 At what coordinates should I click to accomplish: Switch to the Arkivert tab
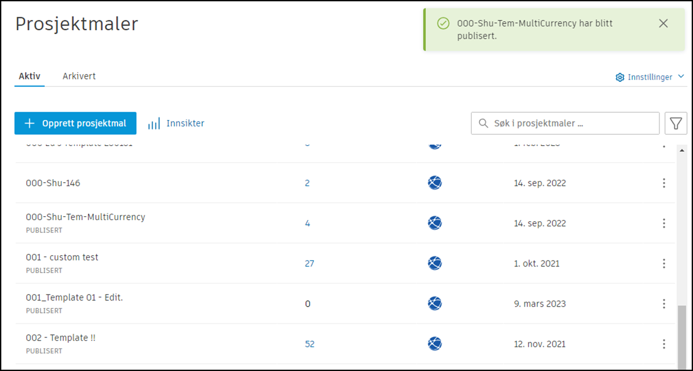tap(79, 76)
